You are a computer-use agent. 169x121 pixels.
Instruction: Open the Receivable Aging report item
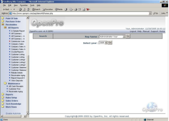(x=18, y=75)
